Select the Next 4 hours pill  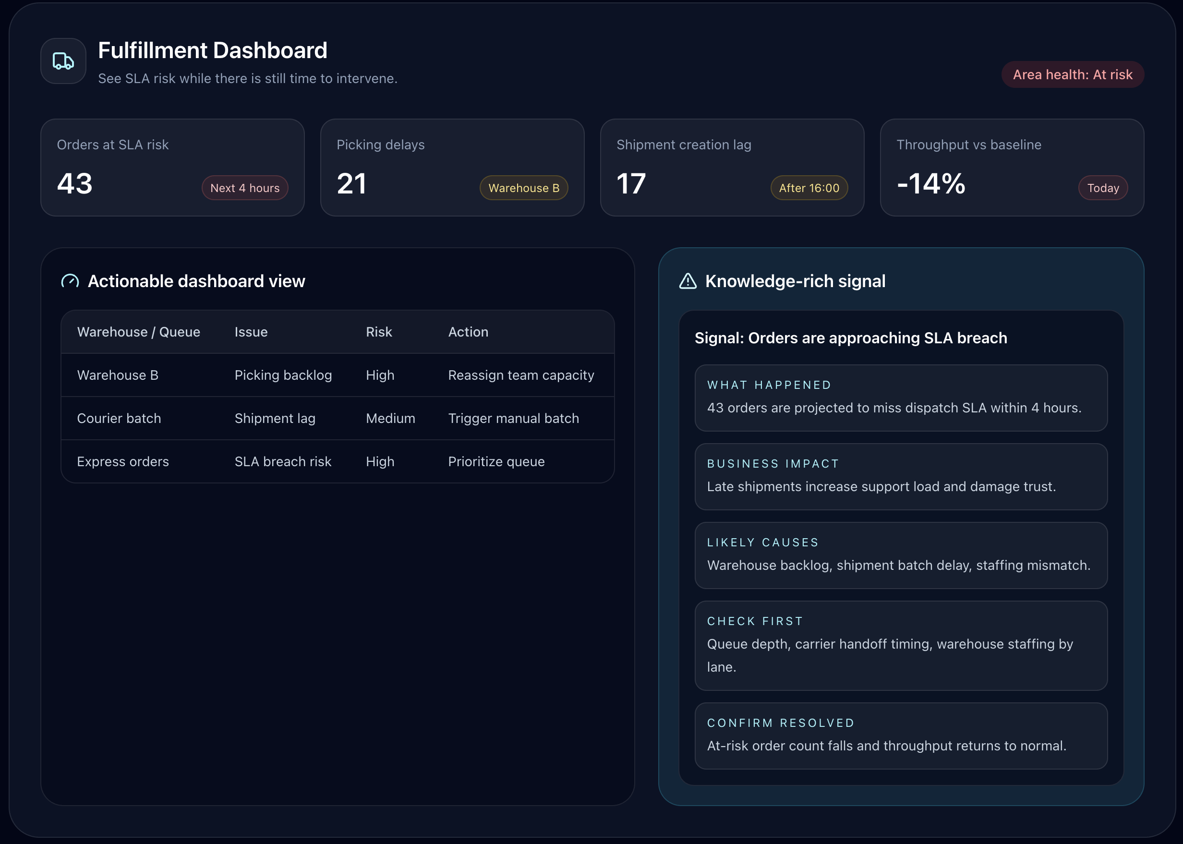(245, 188)
